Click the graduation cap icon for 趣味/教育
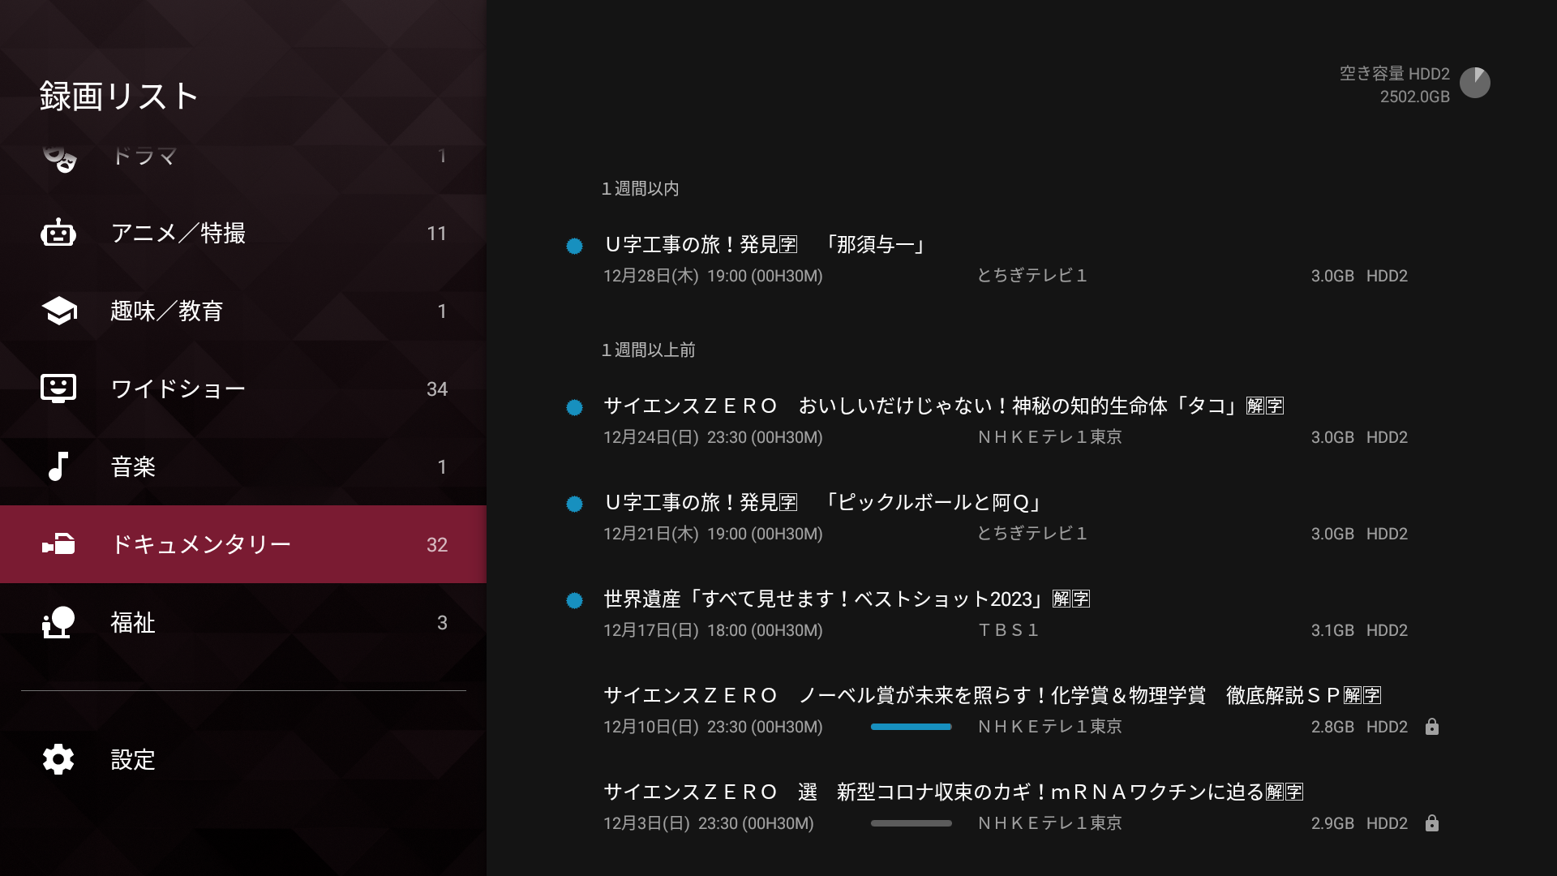Screen dimensions: 1557x876 point(58,311)
